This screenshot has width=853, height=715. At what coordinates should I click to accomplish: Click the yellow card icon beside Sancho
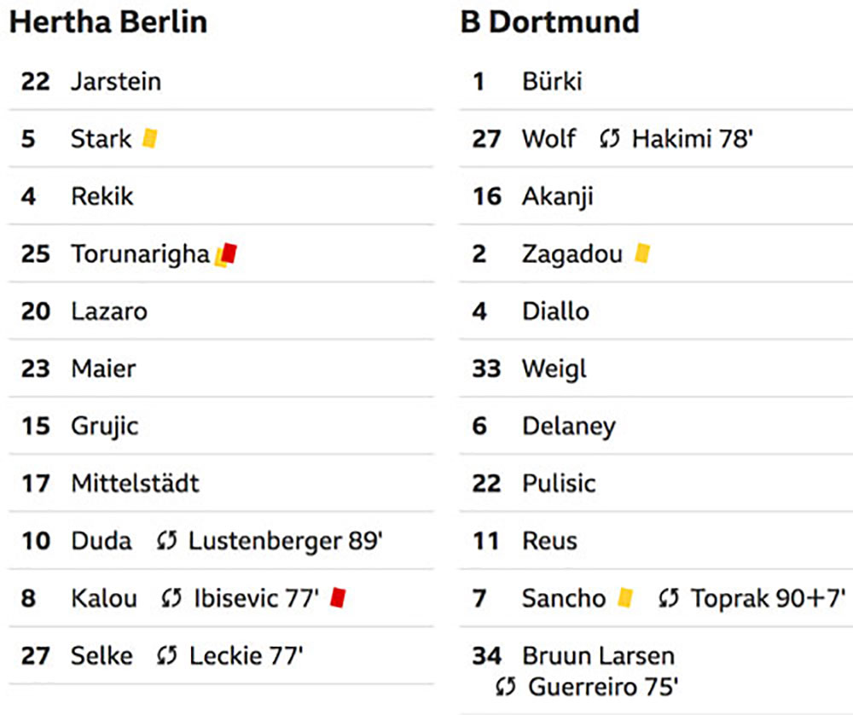625,597
